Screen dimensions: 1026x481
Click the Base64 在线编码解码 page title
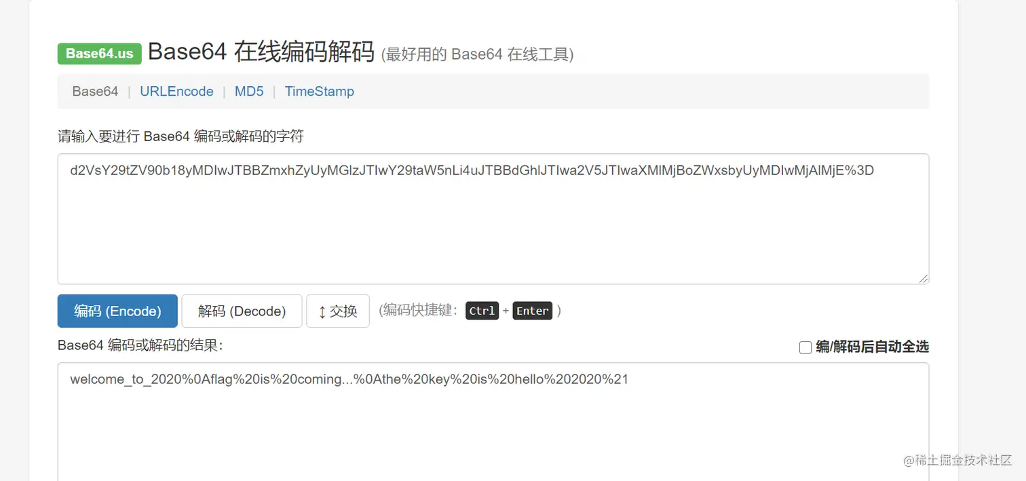coord(261,52)
